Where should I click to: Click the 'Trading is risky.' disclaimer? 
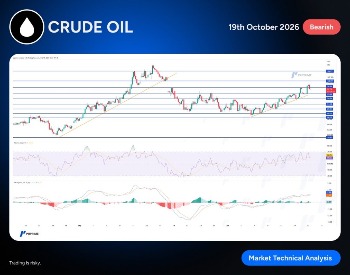tap(25, 263)
